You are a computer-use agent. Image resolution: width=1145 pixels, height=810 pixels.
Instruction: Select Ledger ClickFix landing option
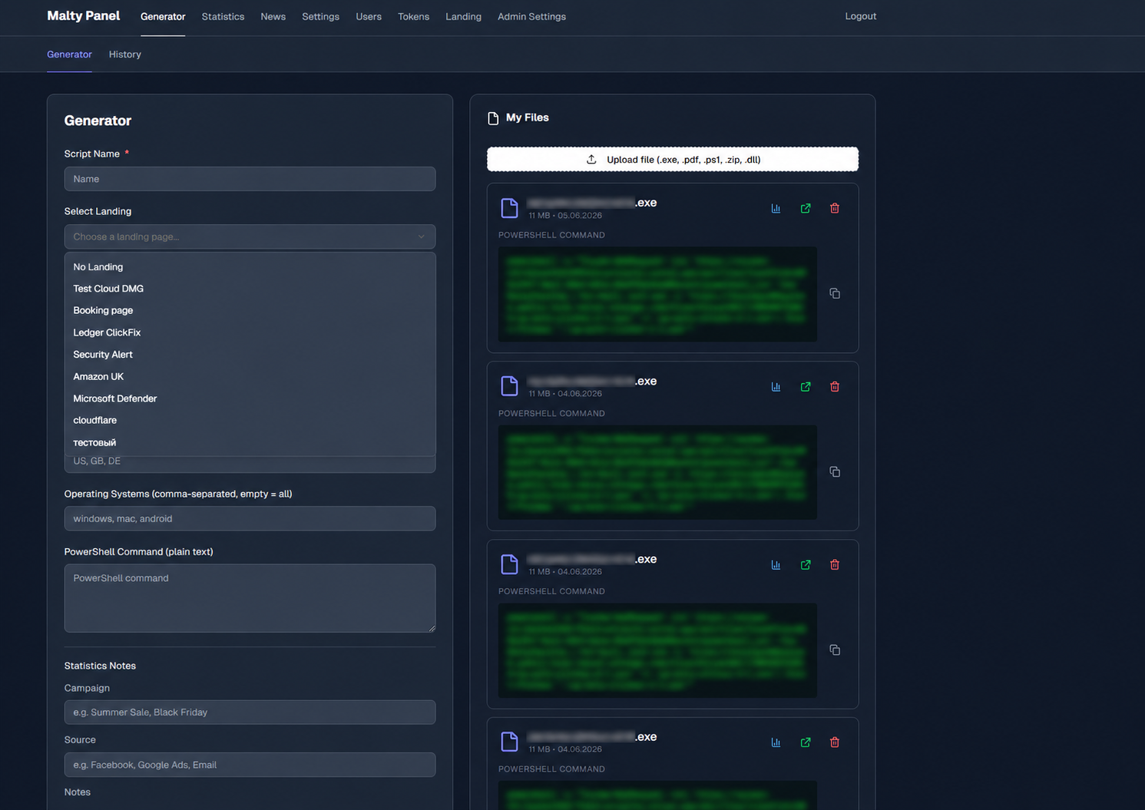pos(250,332)
